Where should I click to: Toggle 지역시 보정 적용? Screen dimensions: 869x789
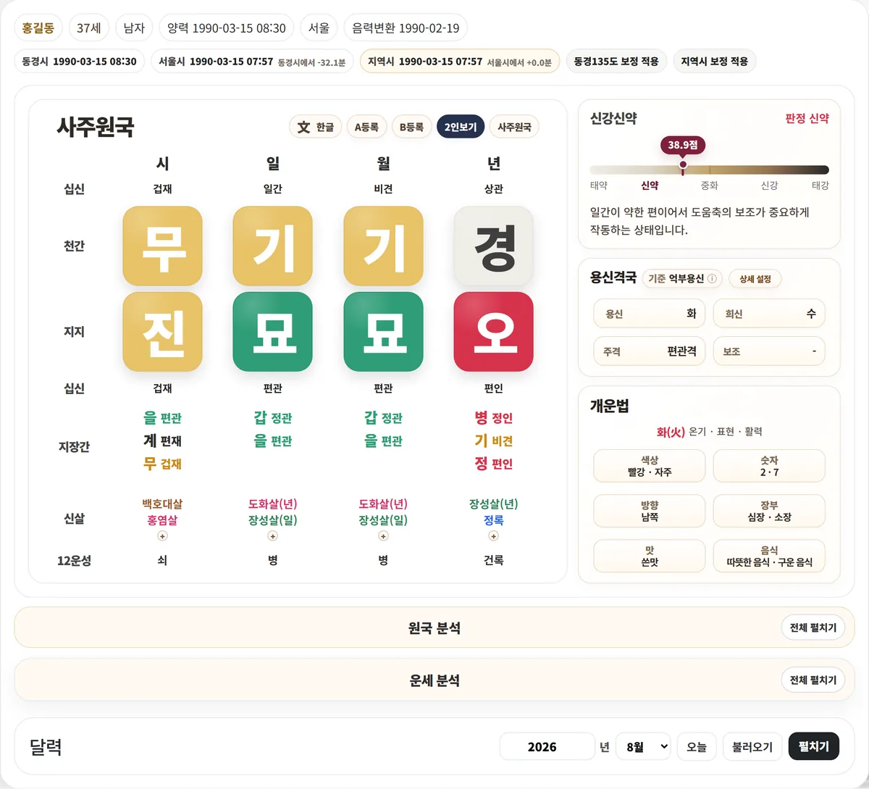pyautogui.click(x=715, y=62)
